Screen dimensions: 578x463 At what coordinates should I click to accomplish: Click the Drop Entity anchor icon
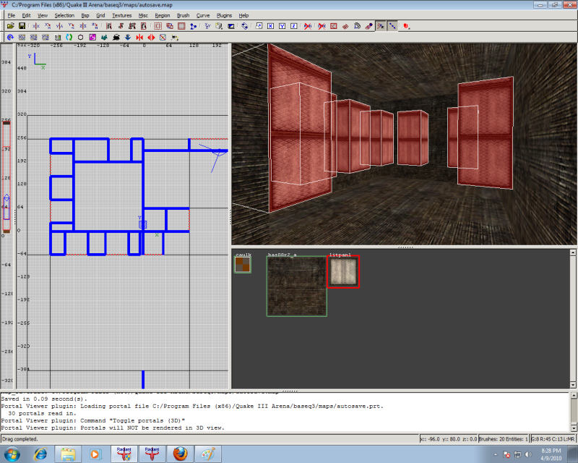[x=128, y=38]
